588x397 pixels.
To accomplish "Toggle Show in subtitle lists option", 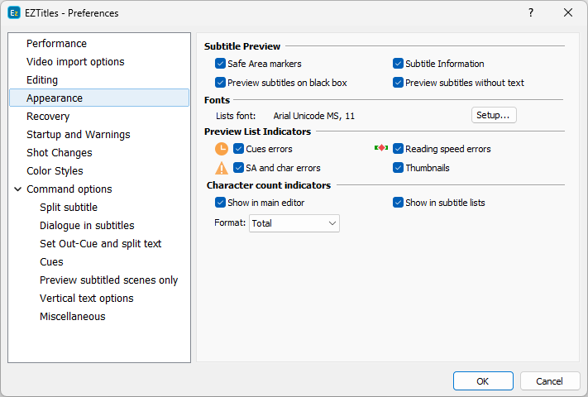I will (399, 203).
